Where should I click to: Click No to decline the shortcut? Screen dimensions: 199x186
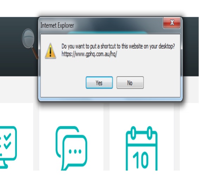pyautogui.click(x=130, y=83)
